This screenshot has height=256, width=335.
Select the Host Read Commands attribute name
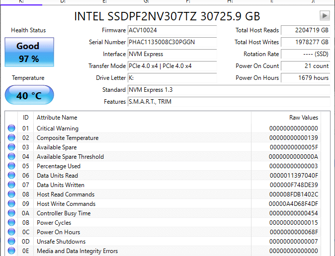[x=66, y=194]
